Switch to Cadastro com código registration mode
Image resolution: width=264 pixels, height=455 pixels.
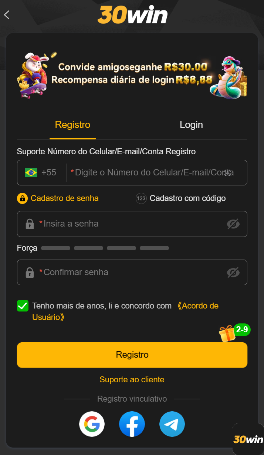180,198
